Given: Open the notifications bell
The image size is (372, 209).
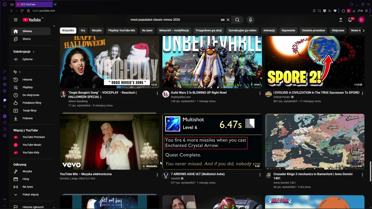Looking at the screenshot, I should 350,20.
